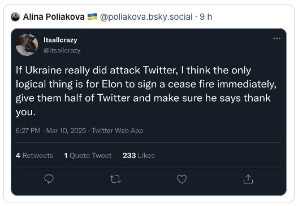The height and width of the screenshot is (206, 298).
Task: Click the Mar 10, 2025 date
Action: (x=66, y=130)
